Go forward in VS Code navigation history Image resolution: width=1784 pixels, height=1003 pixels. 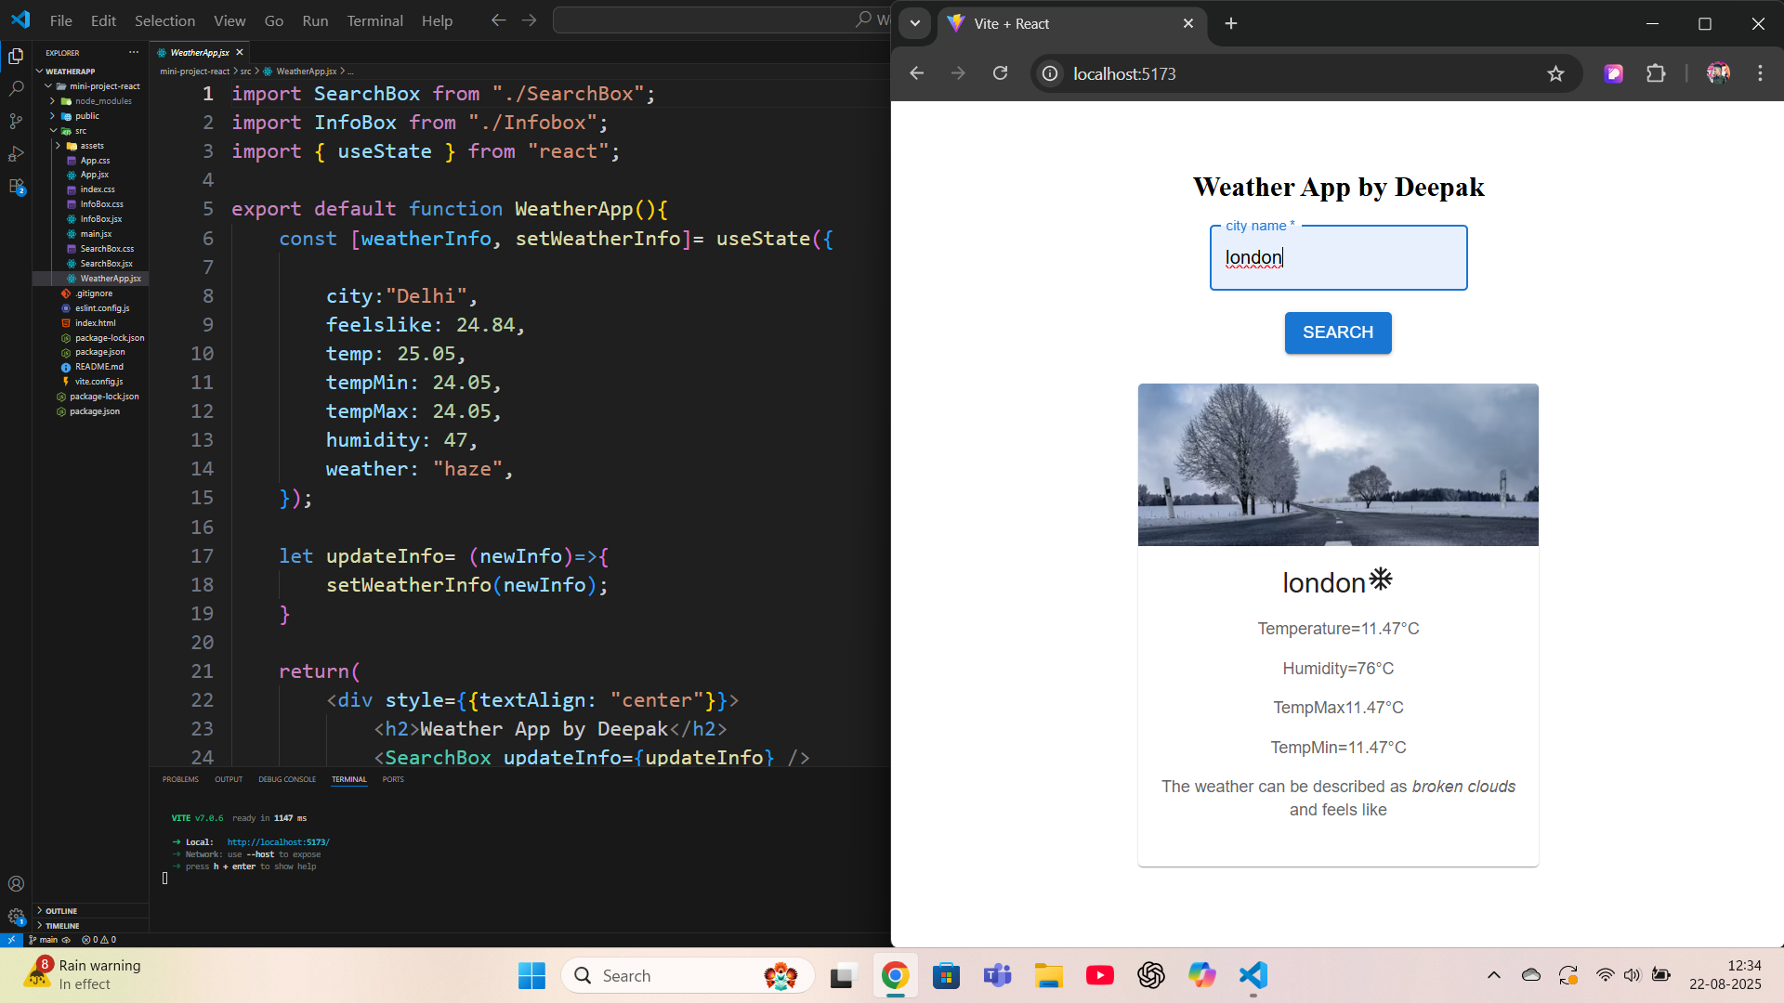(529, 20)
